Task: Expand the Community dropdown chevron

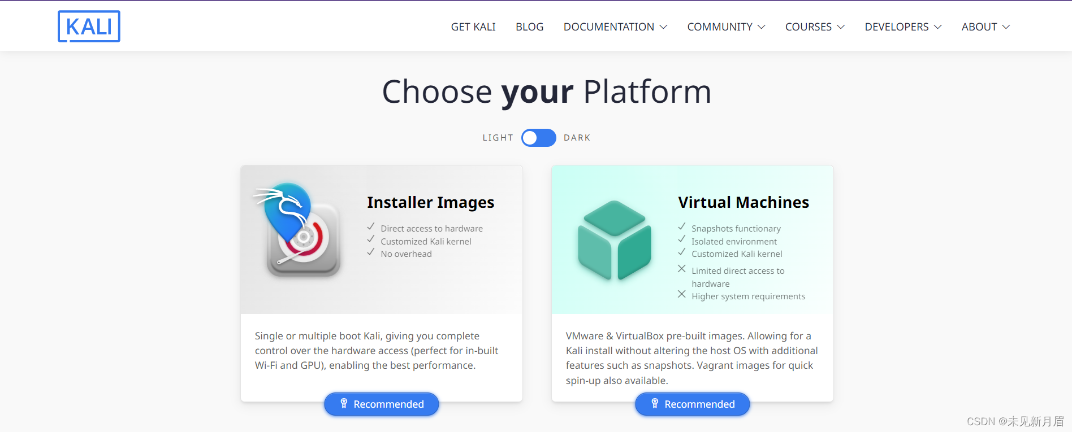Action: (761, 27)
